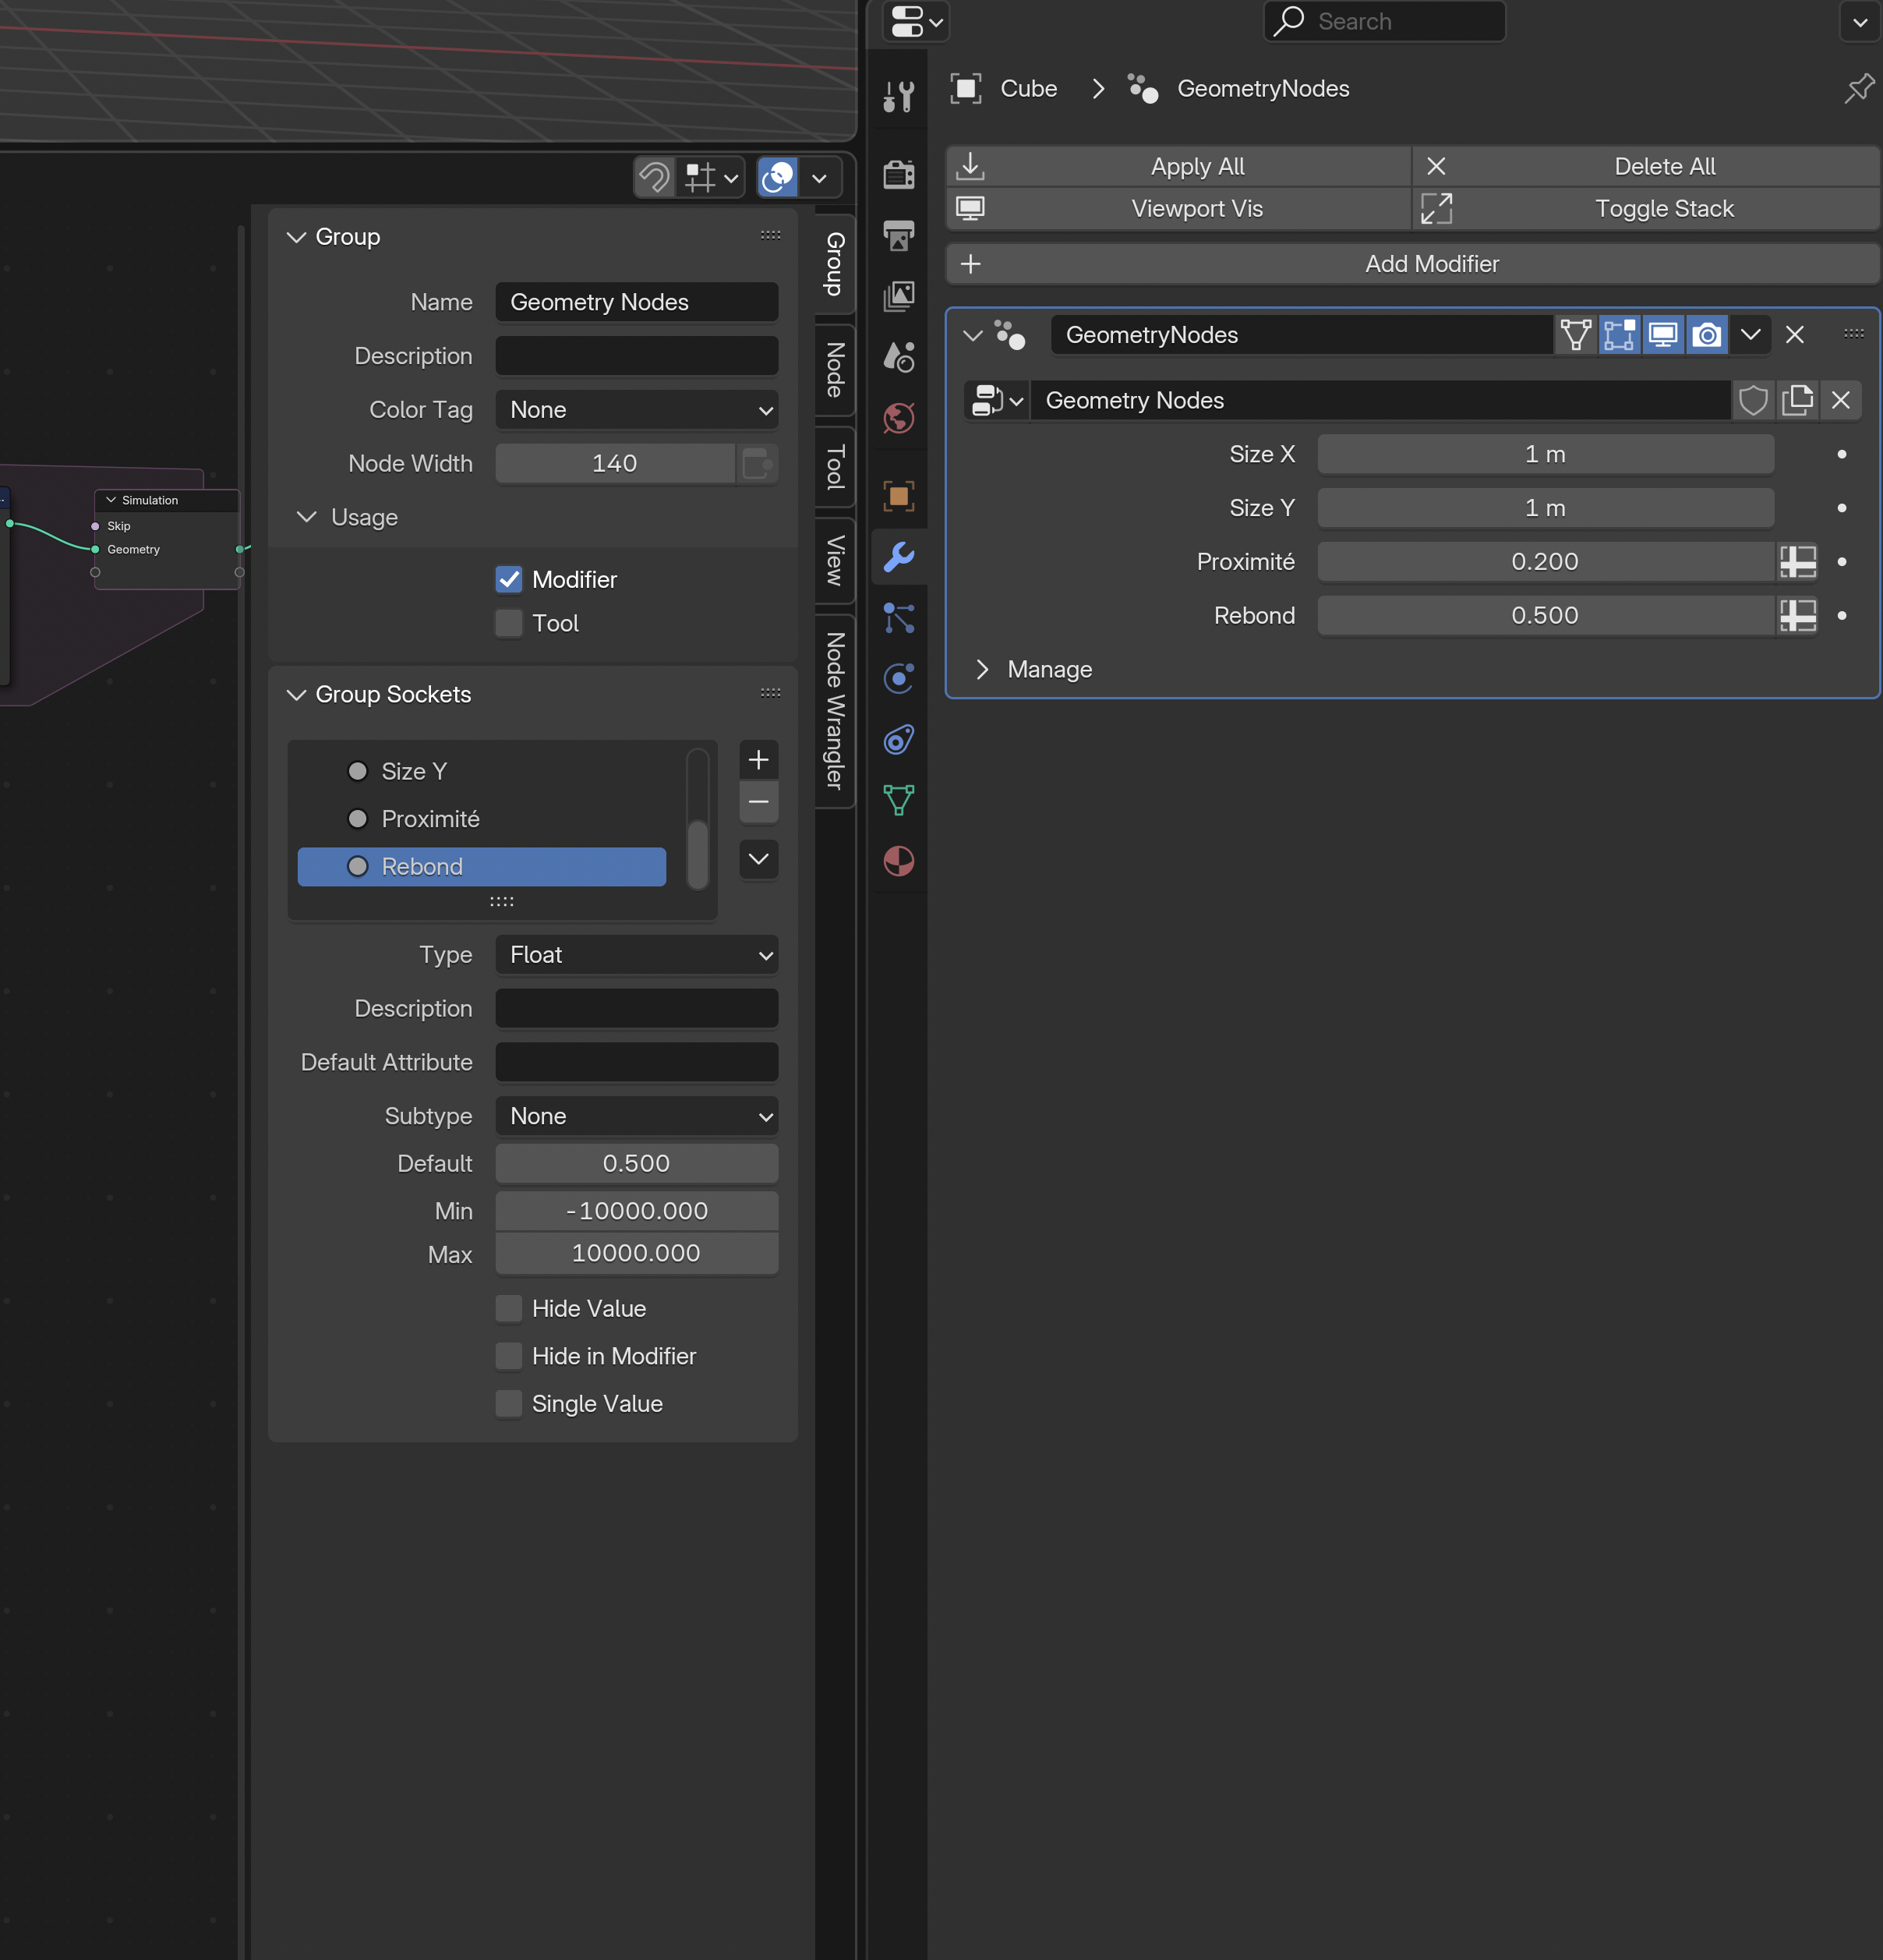1883x1960 pixels.
Task: Click the Add Modifier button
Action: coord(1412,264)
